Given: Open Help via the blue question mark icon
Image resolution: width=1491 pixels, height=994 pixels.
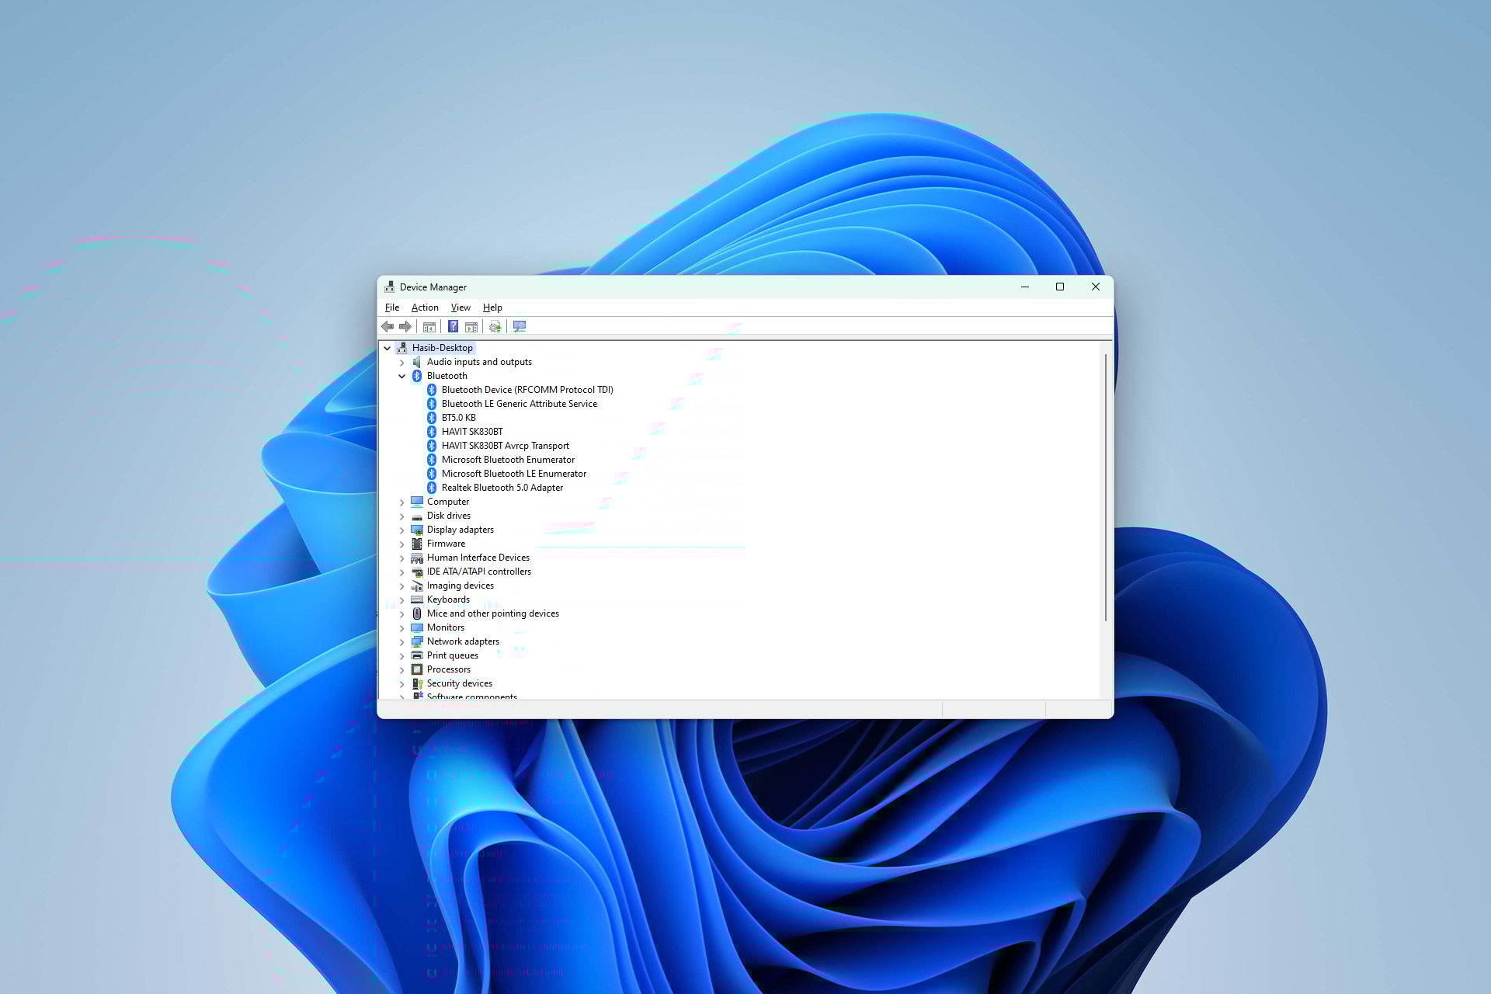Looking at the screenshot, I should 453,326.
